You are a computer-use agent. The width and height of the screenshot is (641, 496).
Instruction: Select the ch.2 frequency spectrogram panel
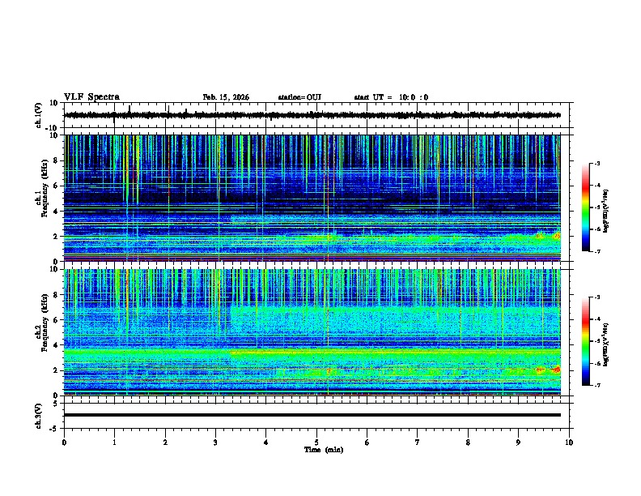[x=312, y=332]
